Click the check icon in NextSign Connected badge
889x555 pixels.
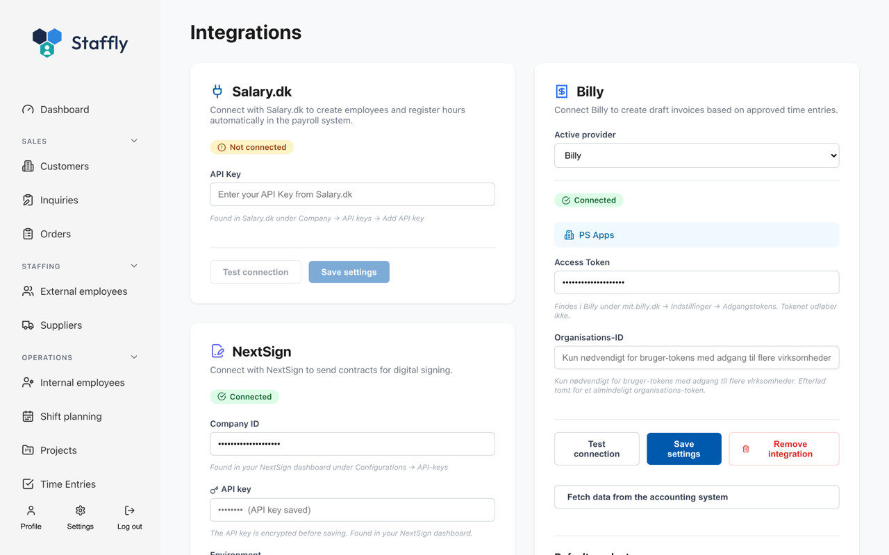222,397
